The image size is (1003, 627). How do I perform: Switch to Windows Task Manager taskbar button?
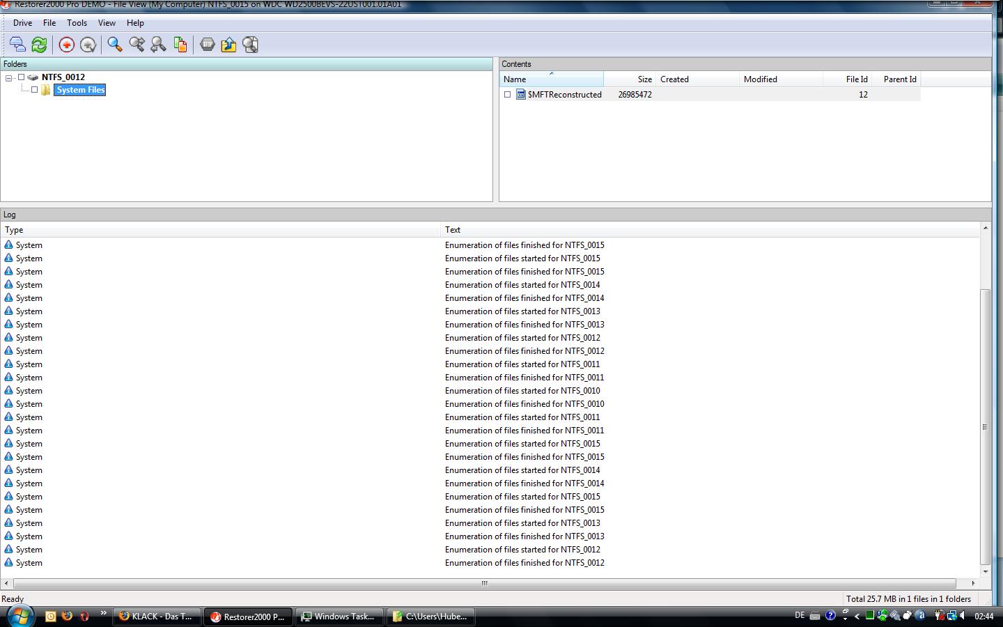[x=340, y=617]
